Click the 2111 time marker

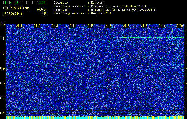19,26
